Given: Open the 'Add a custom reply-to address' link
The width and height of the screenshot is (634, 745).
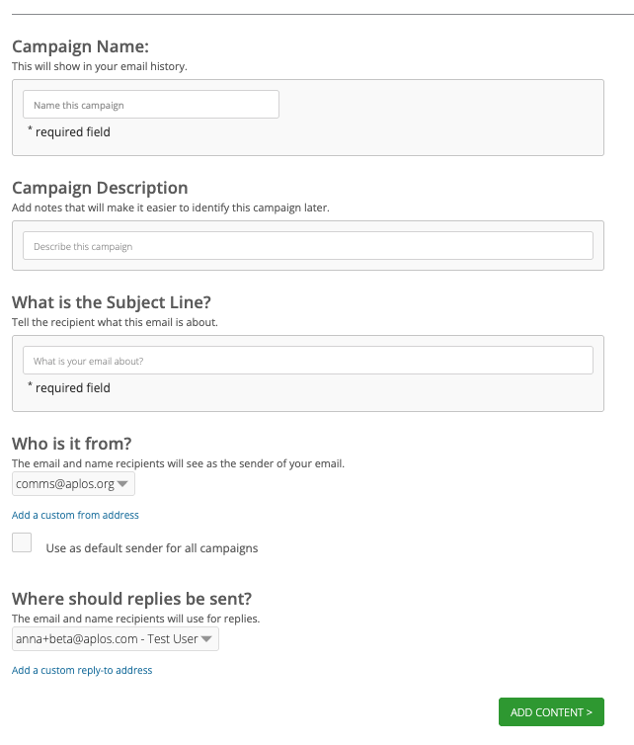Looking at the screenshot, I should click(82, 671).
